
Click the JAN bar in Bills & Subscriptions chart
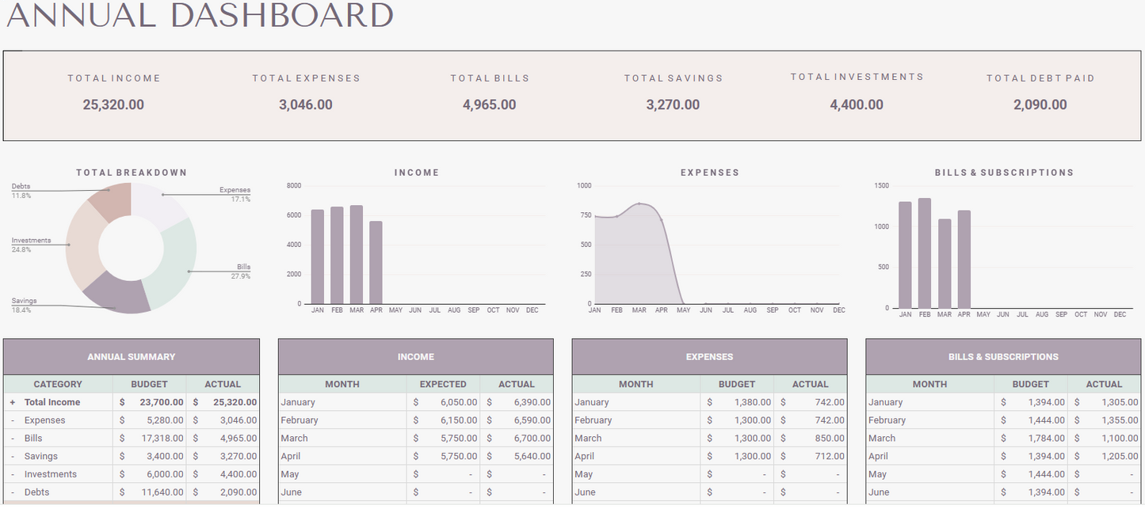point(905,255)
